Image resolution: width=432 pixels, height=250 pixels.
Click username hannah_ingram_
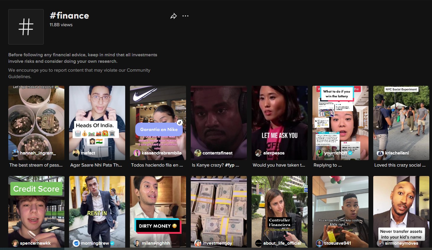coord(38,153)
